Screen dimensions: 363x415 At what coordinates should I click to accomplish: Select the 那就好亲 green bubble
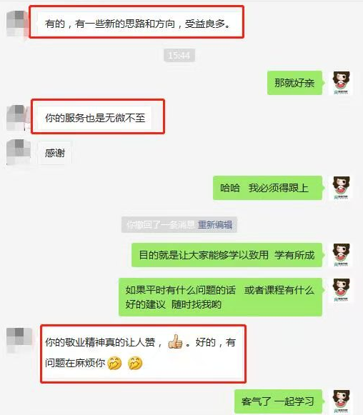tap(294, 83)
